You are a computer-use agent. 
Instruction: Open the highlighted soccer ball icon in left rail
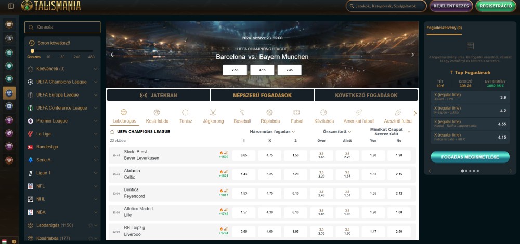point(9,93)
